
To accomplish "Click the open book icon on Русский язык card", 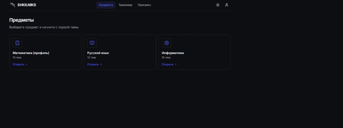I will click(x=92, y=43).
